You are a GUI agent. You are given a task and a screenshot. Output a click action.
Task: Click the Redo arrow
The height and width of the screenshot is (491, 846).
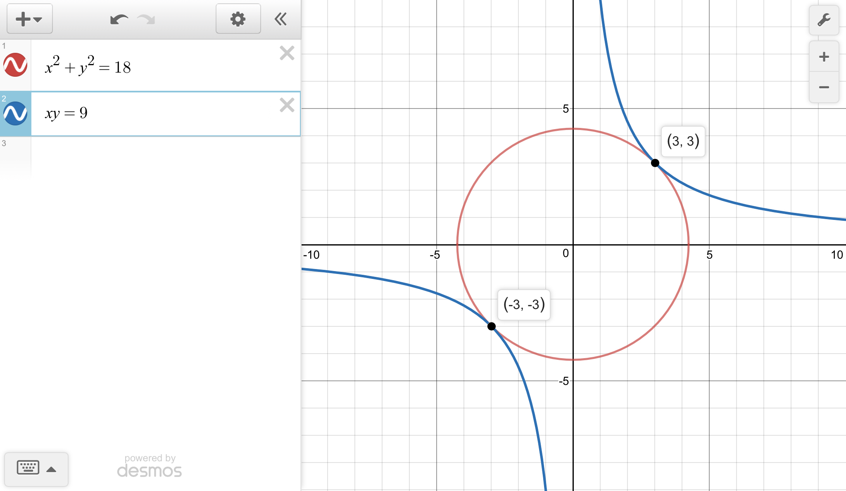coord(146,19)
